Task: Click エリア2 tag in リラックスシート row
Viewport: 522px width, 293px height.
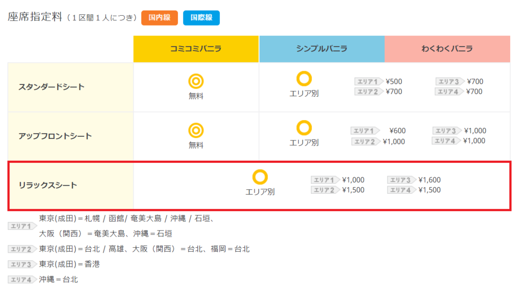Action: 326,190
